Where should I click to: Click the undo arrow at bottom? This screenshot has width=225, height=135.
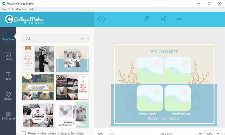pyautogui.click(x=101, y=134)
